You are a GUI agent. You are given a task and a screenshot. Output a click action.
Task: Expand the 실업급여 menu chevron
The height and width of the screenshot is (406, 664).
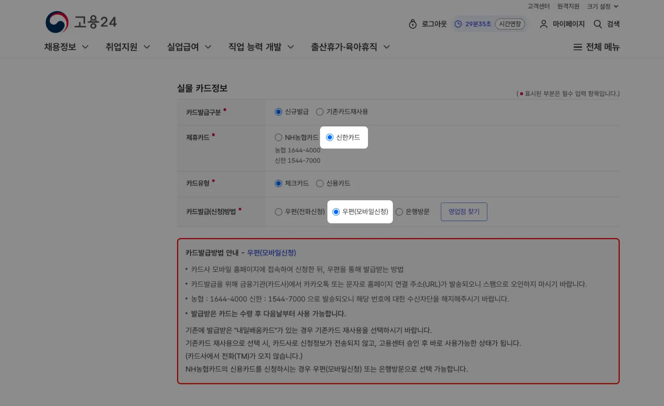point(208,47)
